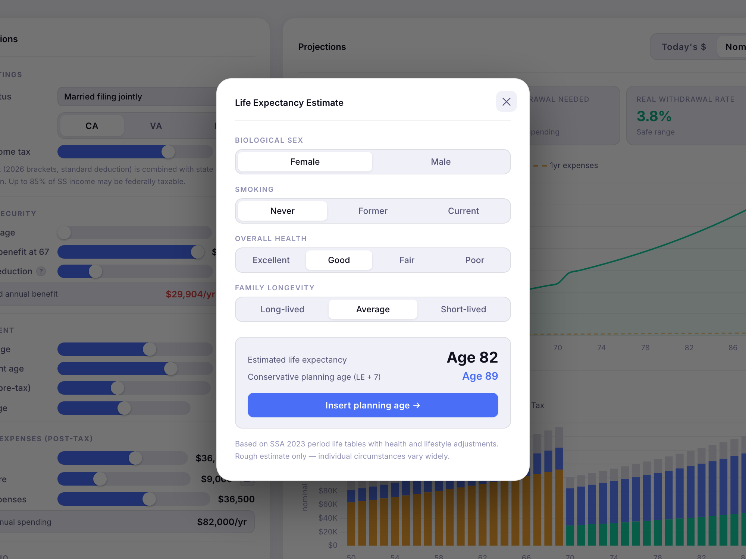The width and height of the screenshot is (746, 559).
Task: Click Insert planning age button
Action: [373, 405]
